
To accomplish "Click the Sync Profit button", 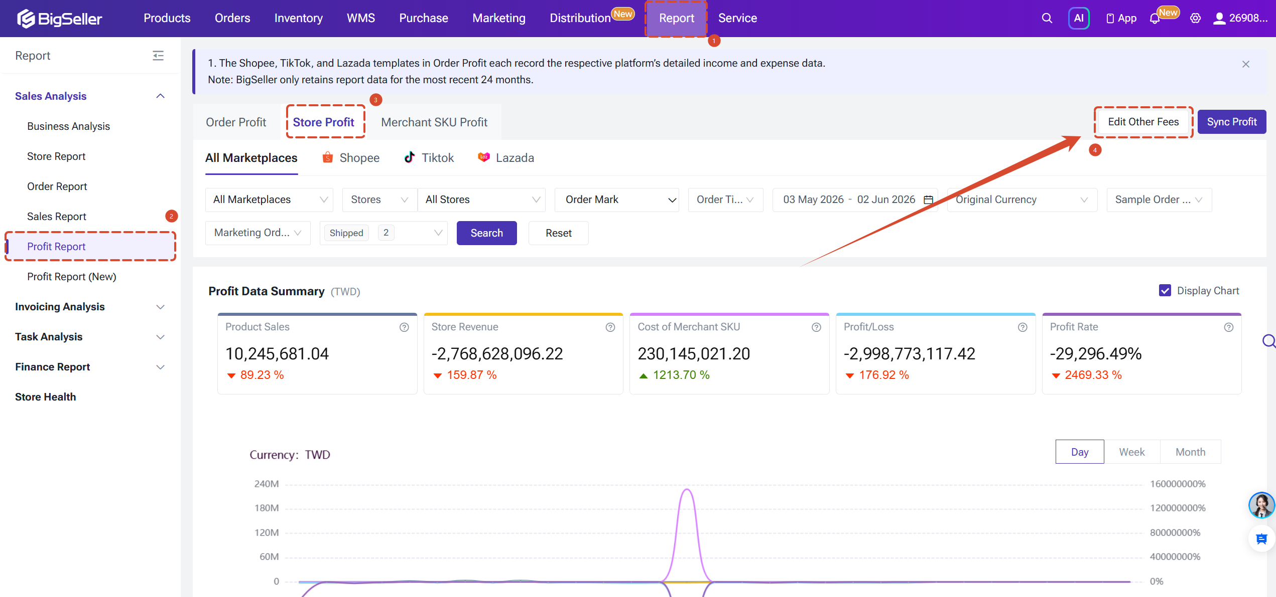I will [1232, 122].
